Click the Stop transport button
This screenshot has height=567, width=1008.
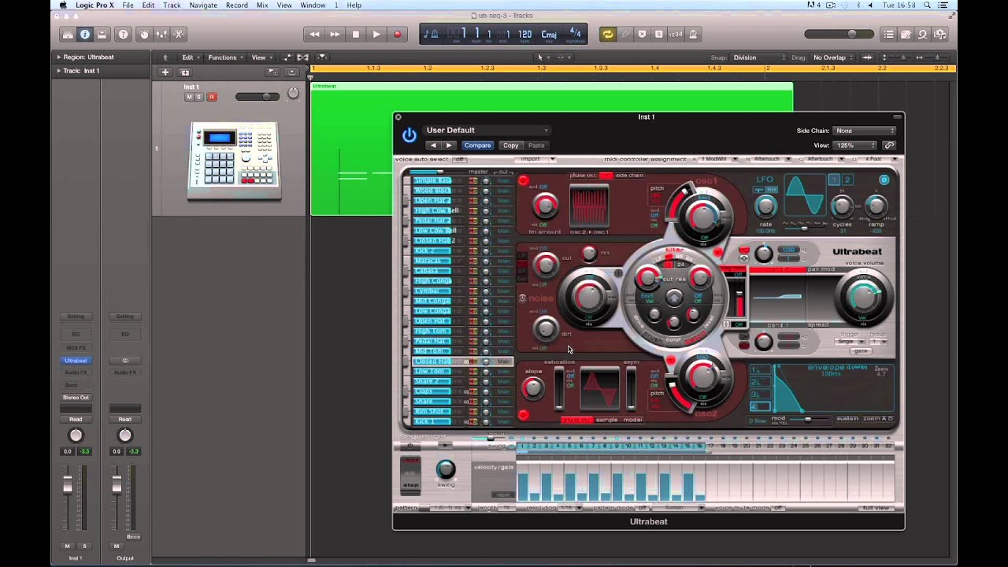(x=355, y=35)
